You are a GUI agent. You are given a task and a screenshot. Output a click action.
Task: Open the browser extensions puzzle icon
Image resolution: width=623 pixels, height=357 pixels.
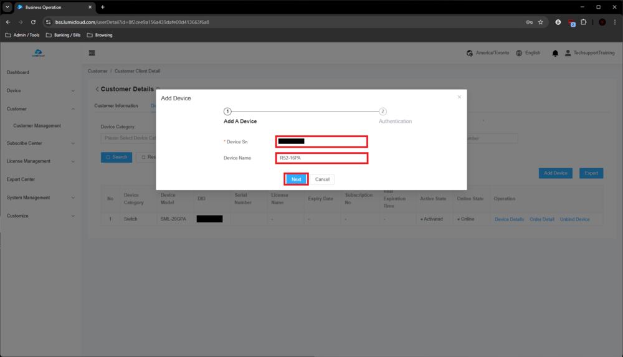(584, 22)
